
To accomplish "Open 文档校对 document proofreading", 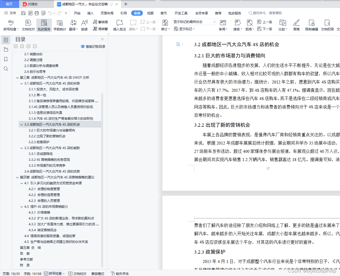I will pos(28,26).
